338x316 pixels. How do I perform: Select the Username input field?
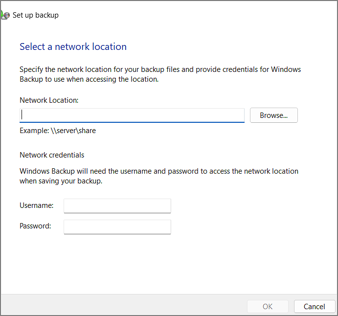(117, 206)
